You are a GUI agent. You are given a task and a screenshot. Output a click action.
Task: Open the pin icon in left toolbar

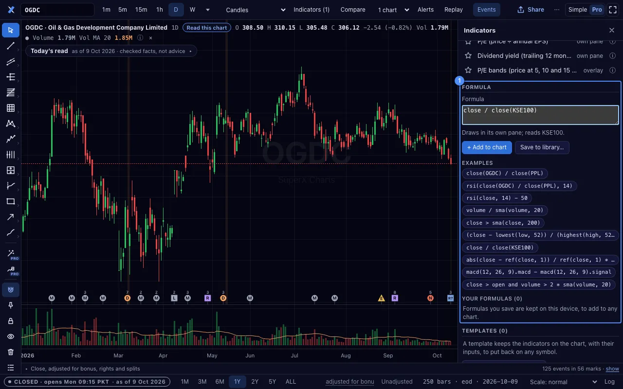tap(11, 305)
